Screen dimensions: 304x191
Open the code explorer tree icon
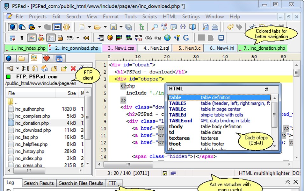pos(142,27)
